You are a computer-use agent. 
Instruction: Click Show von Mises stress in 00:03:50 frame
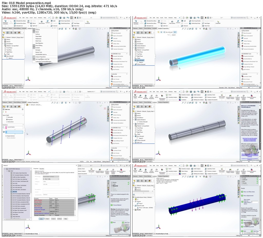point(248,192)
